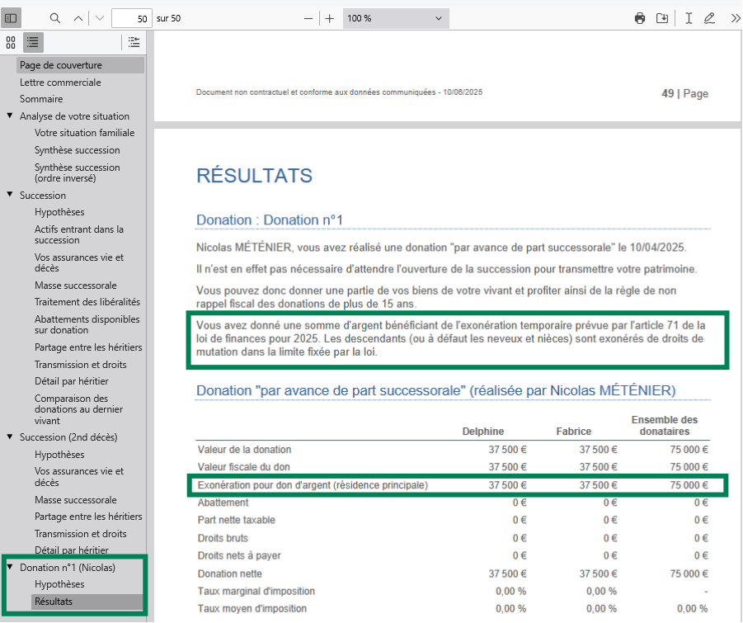743x623 pixels.
Task: Activate the draw pen tool
Action: pyautogui.click(x=709, y=18)
